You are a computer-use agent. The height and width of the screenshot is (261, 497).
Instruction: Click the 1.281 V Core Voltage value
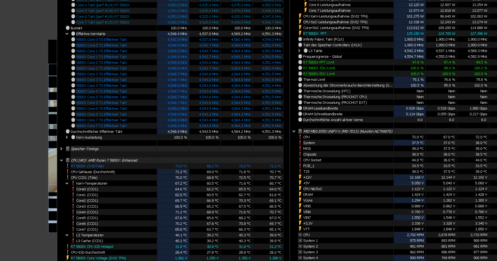181,258
